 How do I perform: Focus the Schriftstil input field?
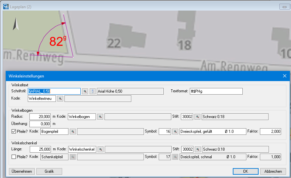[x=54, y=91]
